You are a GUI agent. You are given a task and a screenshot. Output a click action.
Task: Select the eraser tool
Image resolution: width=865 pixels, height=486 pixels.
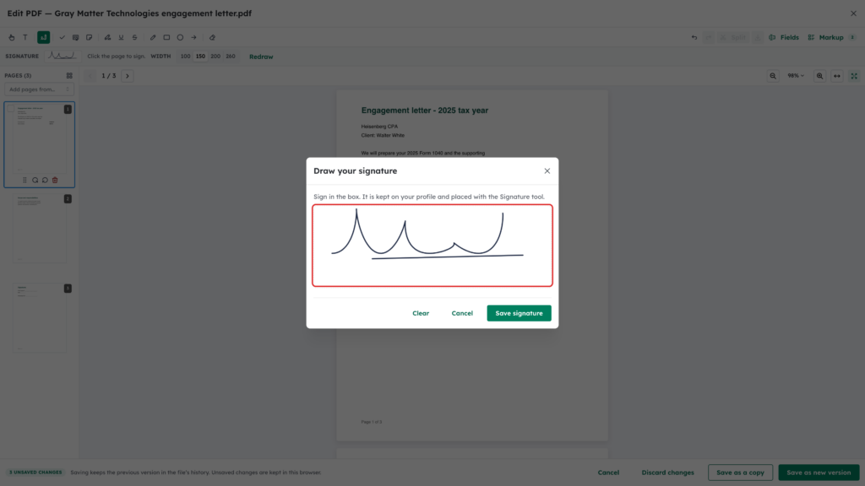click(212, 37)
